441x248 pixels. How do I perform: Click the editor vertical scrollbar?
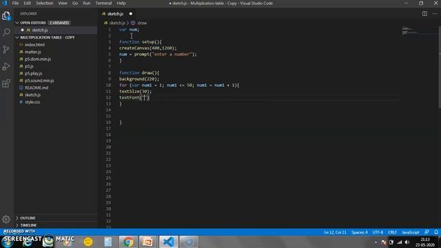tap(440, 68)
